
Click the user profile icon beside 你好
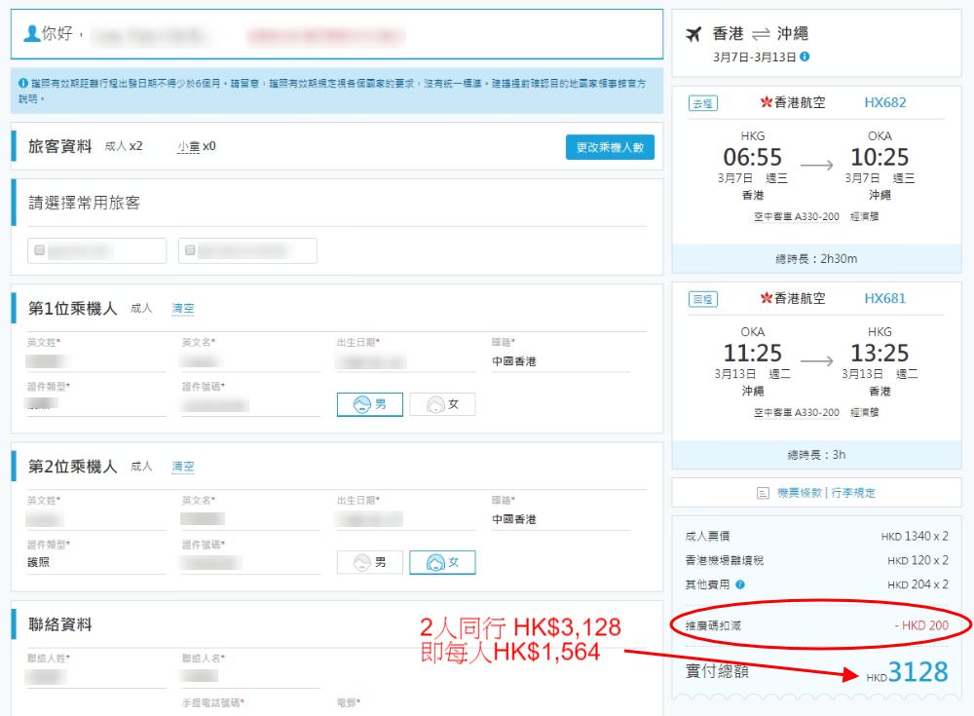point(31,34)
